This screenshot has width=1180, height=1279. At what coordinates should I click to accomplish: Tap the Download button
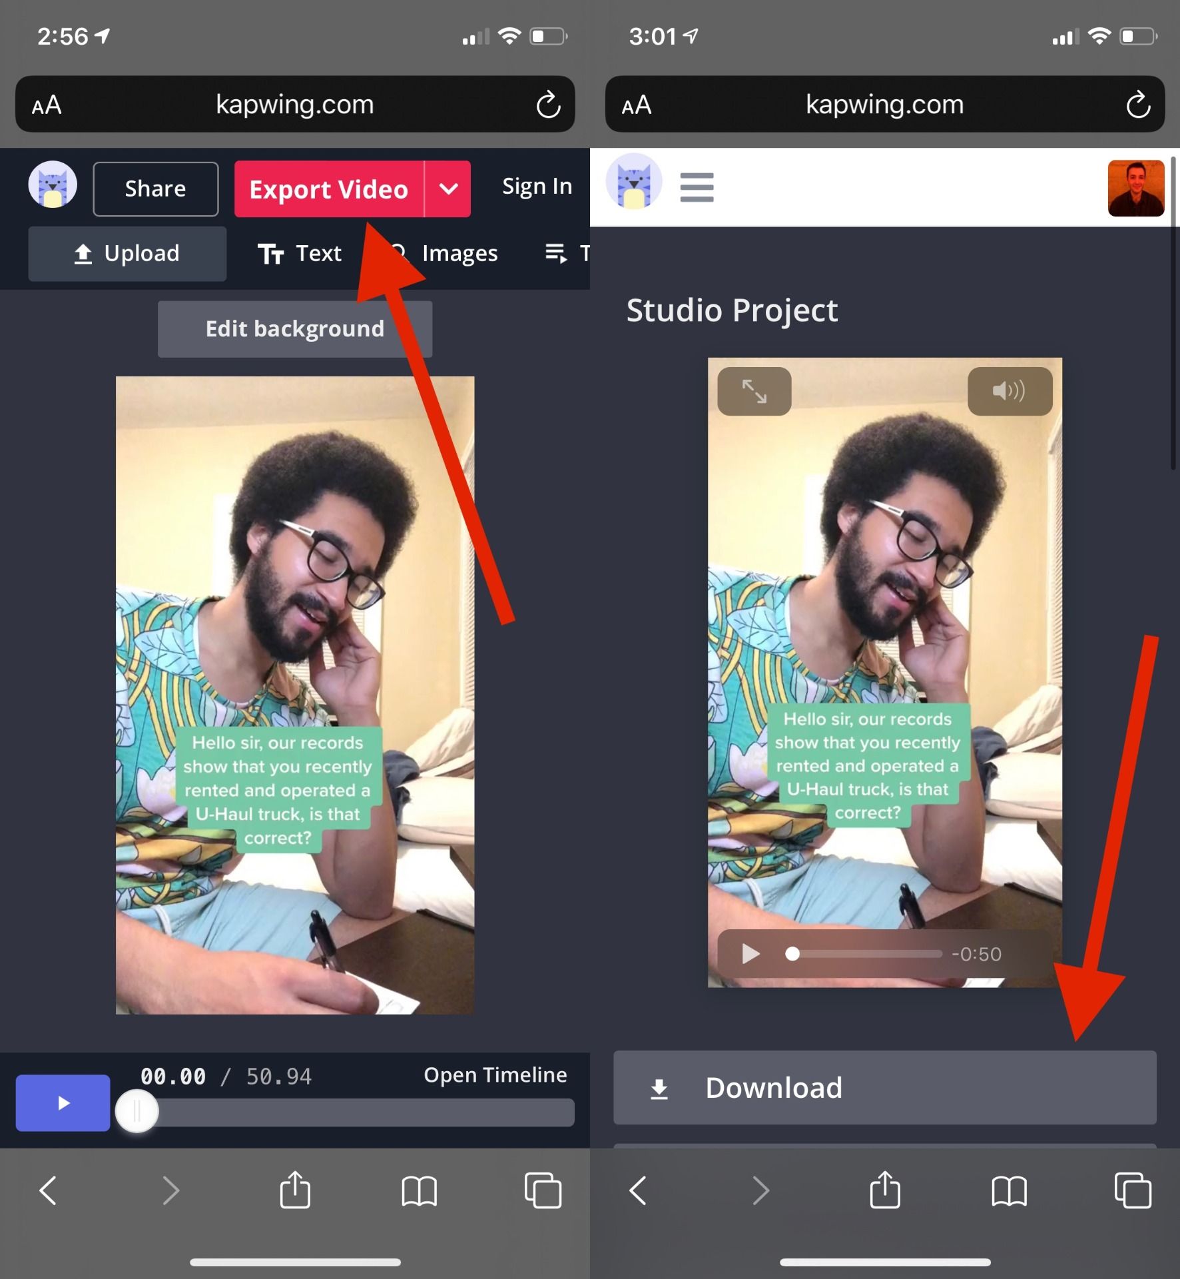884,1087
